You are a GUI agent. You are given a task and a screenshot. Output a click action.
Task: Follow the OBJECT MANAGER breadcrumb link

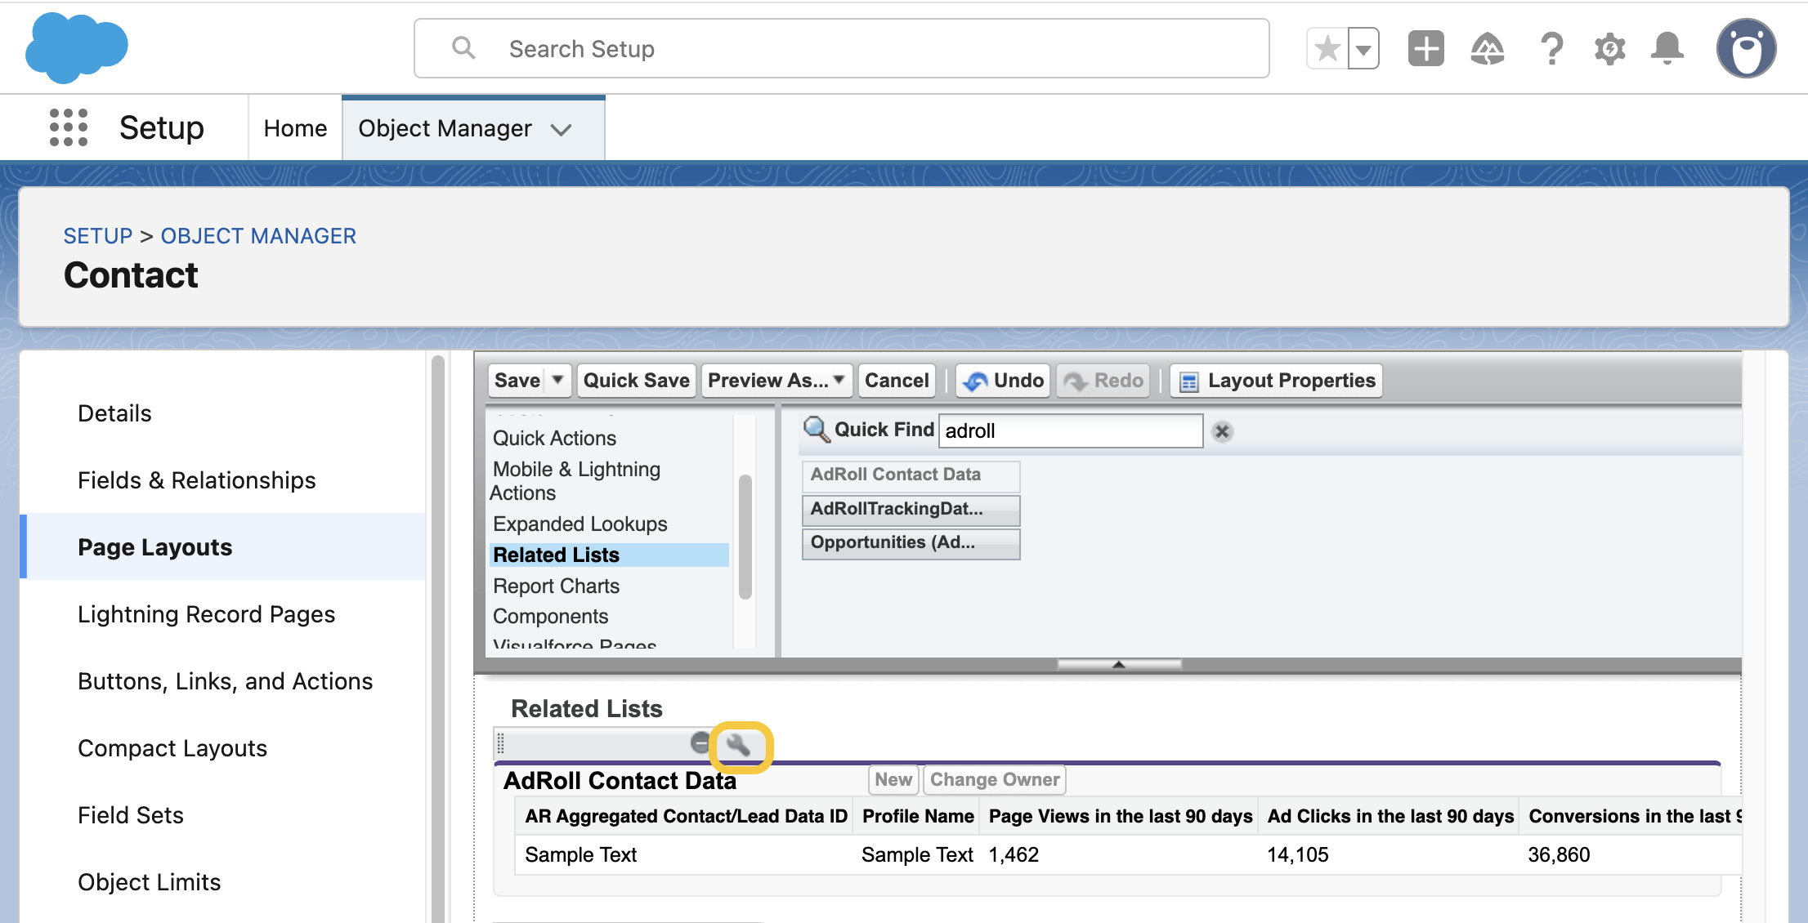[x=258, y=236]
